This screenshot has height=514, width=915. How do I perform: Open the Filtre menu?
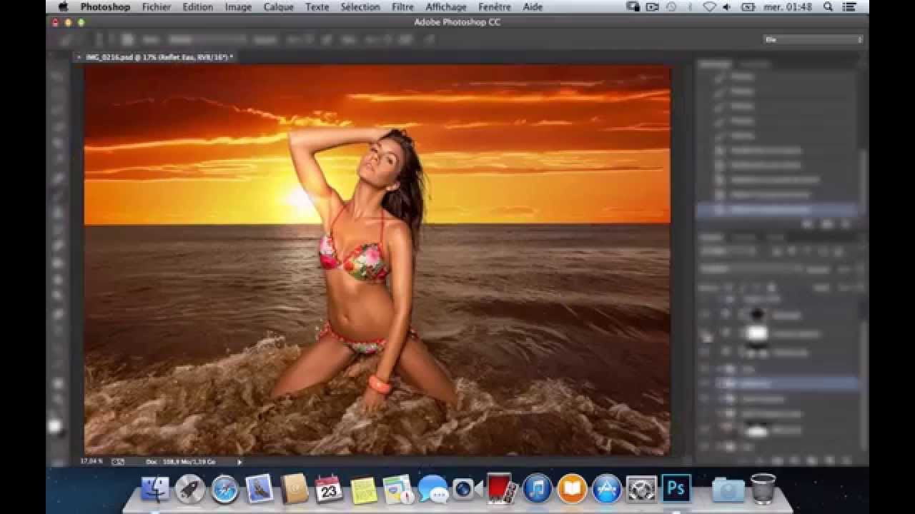coord(403,7)
